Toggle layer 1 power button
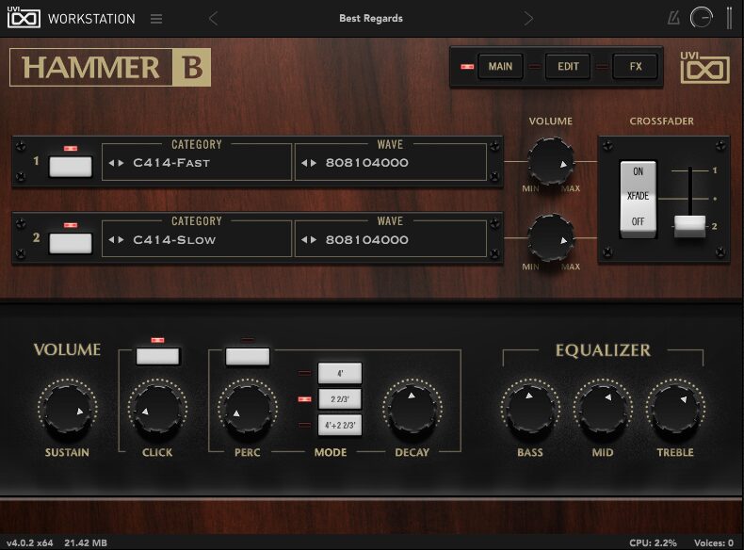The height and width of the screenshot is (550, 744). [71, 167]
